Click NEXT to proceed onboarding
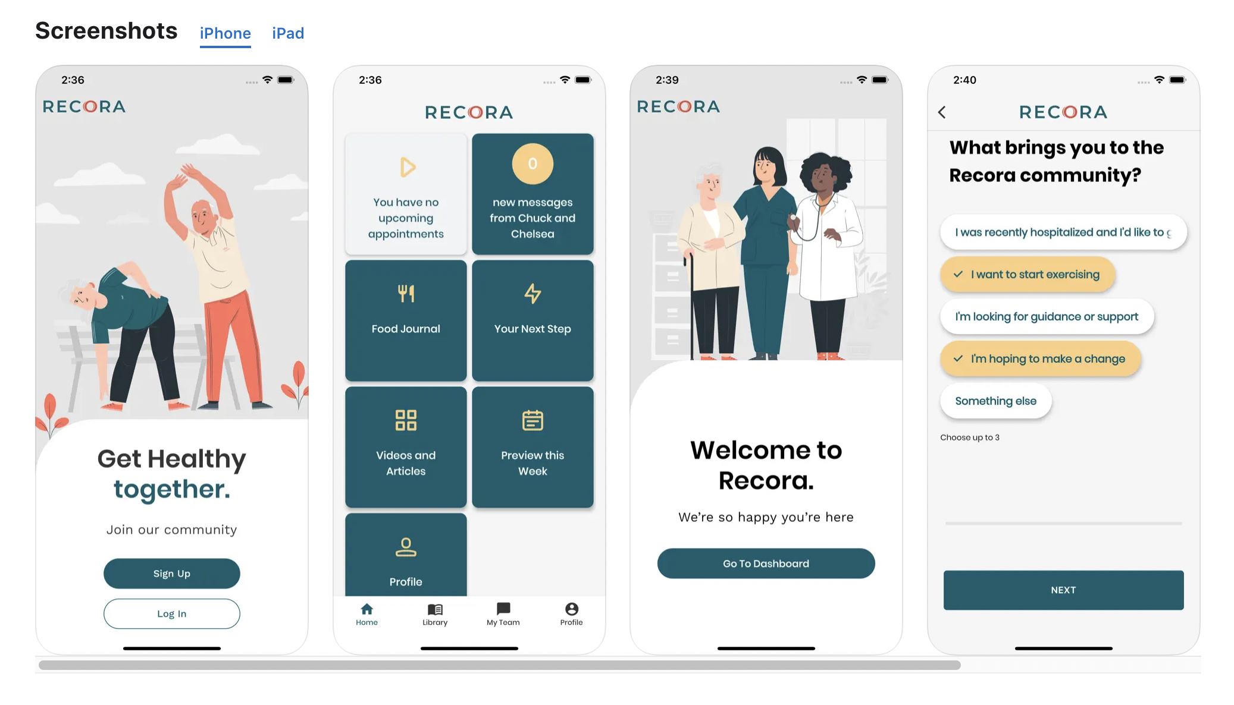Screen dimensions: 1234x705 [1064, 590]
